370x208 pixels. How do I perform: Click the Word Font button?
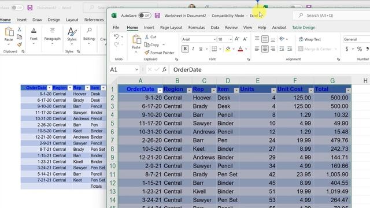coord(34,36)
